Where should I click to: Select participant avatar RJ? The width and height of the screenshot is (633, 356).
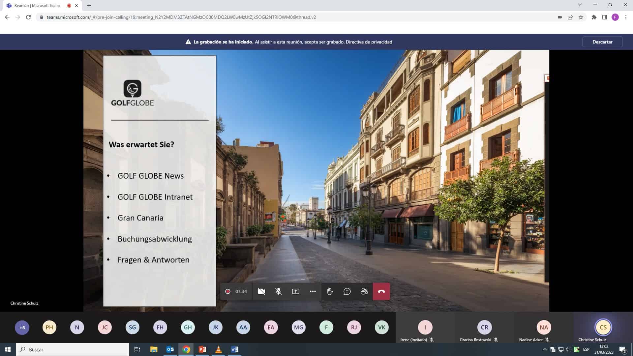[x=354, y=327]
